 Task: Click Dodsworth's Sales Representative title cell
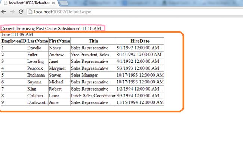[93, 102]
